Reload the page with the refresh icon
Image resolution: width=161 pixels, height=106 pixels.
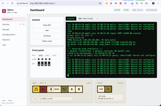pos(12,3)
